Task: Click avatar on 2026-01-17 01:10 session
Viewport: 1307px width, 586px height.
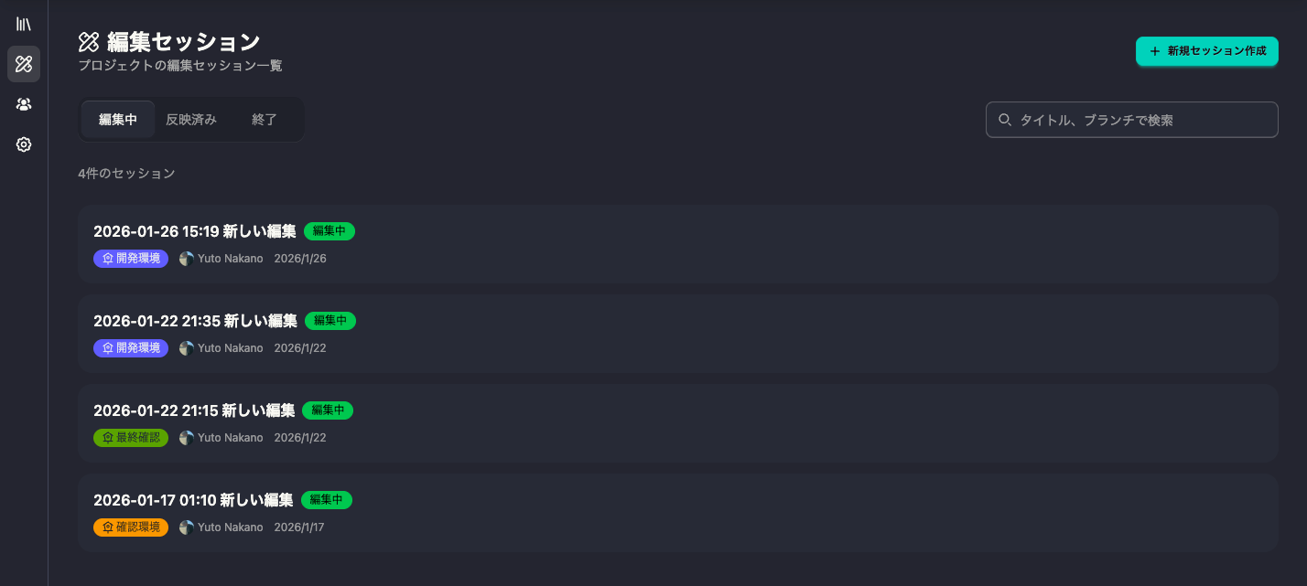Action: [x=187, y=527]
